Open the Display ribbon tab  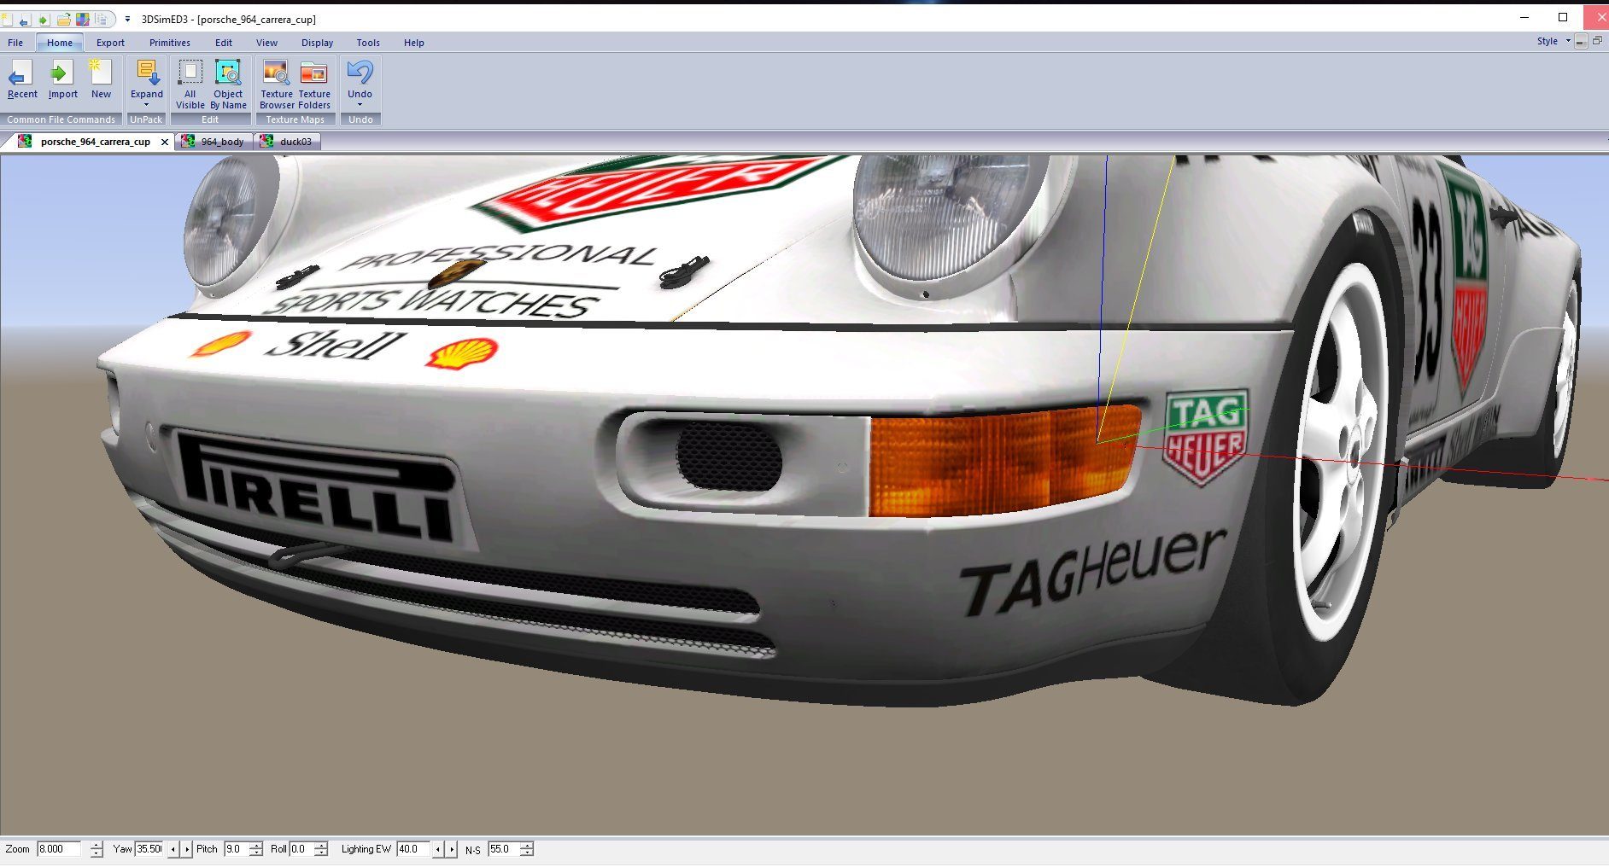click(x=317, y=43)
